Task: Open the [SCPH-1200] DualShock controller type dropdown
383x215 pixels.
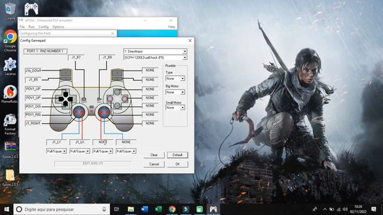Action: pyautogui.click(x=155, y=57)
